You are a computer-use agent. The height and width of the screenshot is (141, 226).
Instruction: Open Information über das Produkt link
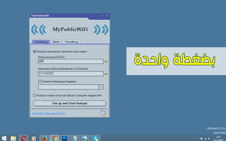point(49,114)
